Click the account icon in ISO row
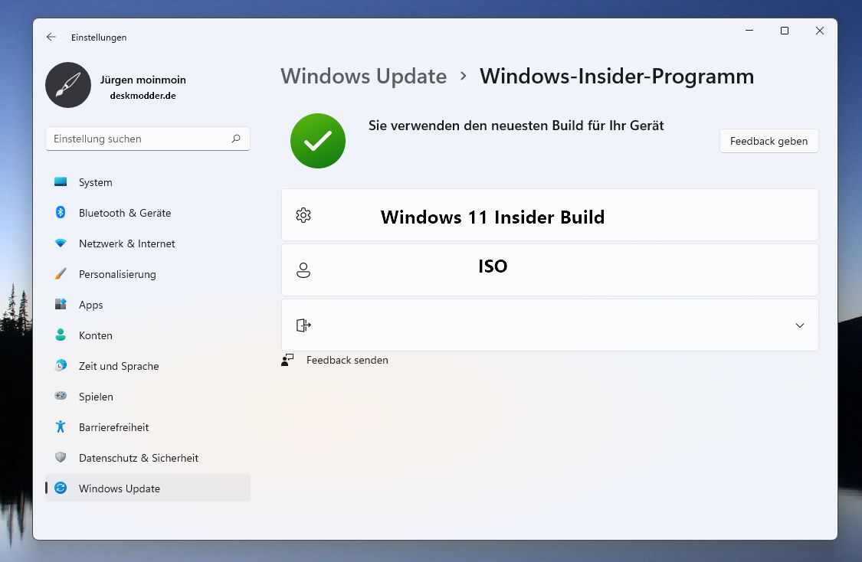 303,270
